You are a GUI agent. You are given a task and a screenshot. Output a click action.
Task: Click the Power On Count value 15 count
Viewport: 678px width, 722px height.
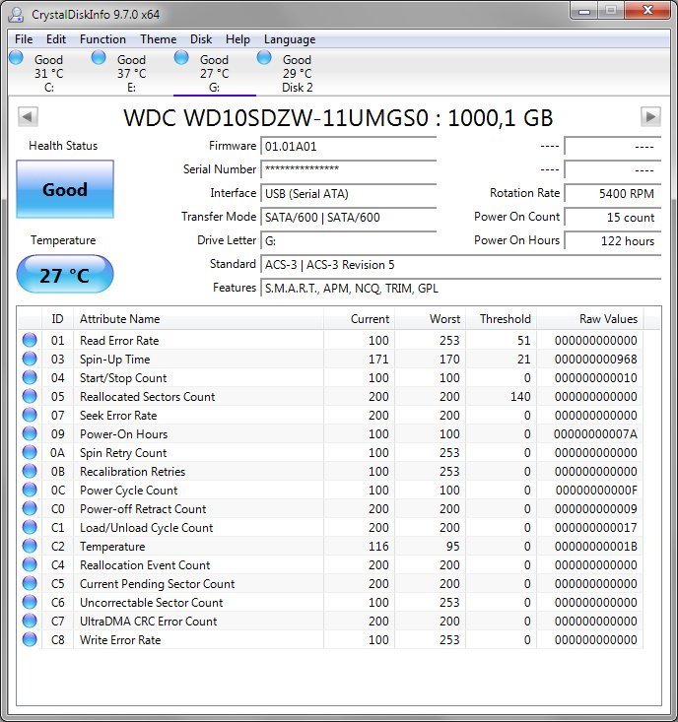[x=613, y=217]
